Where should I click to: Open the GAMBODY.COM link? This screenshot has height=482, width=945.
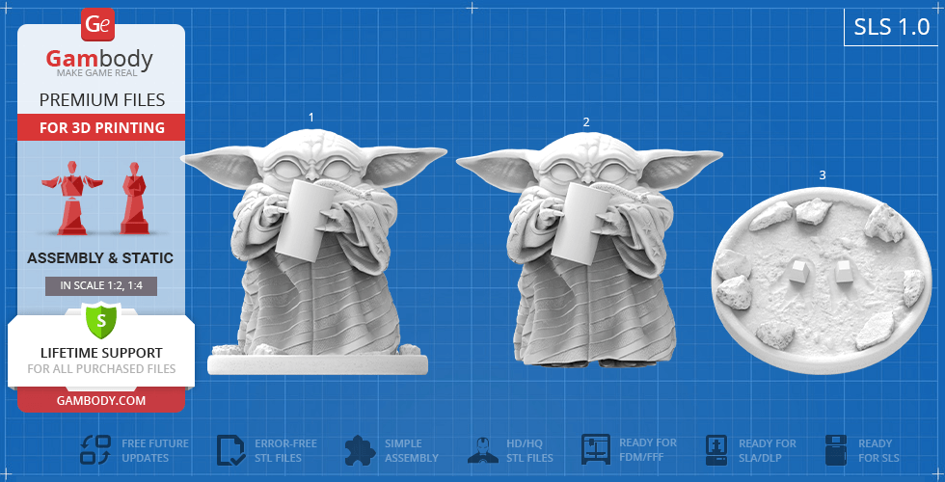click(x=101, y=400)
